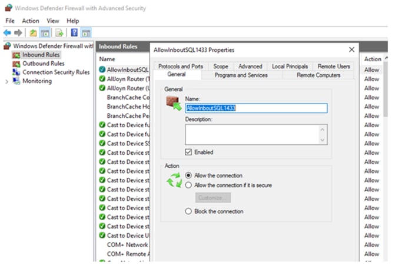Toggle the Enabled checkbox
This screenshot has height=272, width=402.
pos(188,152)
